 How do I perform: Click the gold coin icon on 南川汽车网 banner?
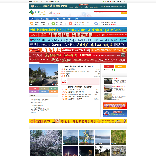tap(124, 50)
